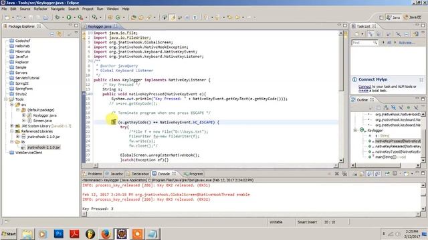This screenshot has height=240, width=428.
Task: Select main(String[]) in the Outline
Action: [388, 157]
